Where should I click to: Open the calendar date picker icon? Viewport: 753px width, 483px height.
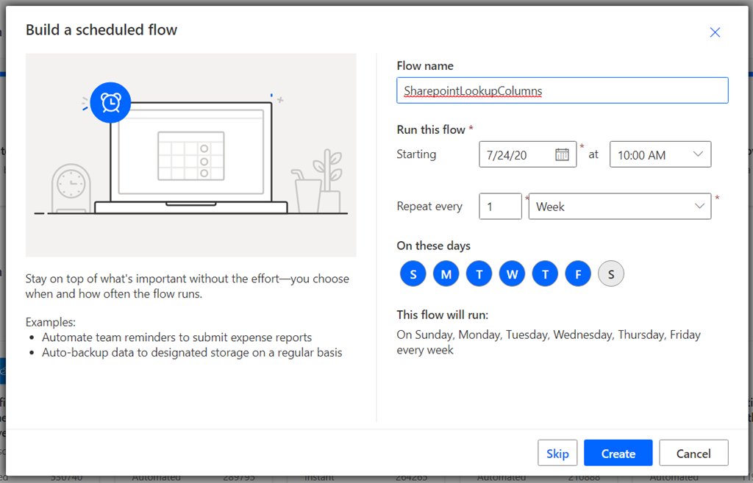point(563,154)
